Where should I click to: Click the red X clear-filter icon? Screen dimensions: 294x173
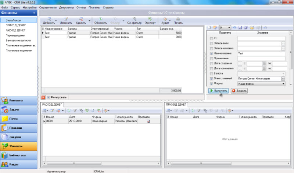pyautogui.click(x=43, y=97)
